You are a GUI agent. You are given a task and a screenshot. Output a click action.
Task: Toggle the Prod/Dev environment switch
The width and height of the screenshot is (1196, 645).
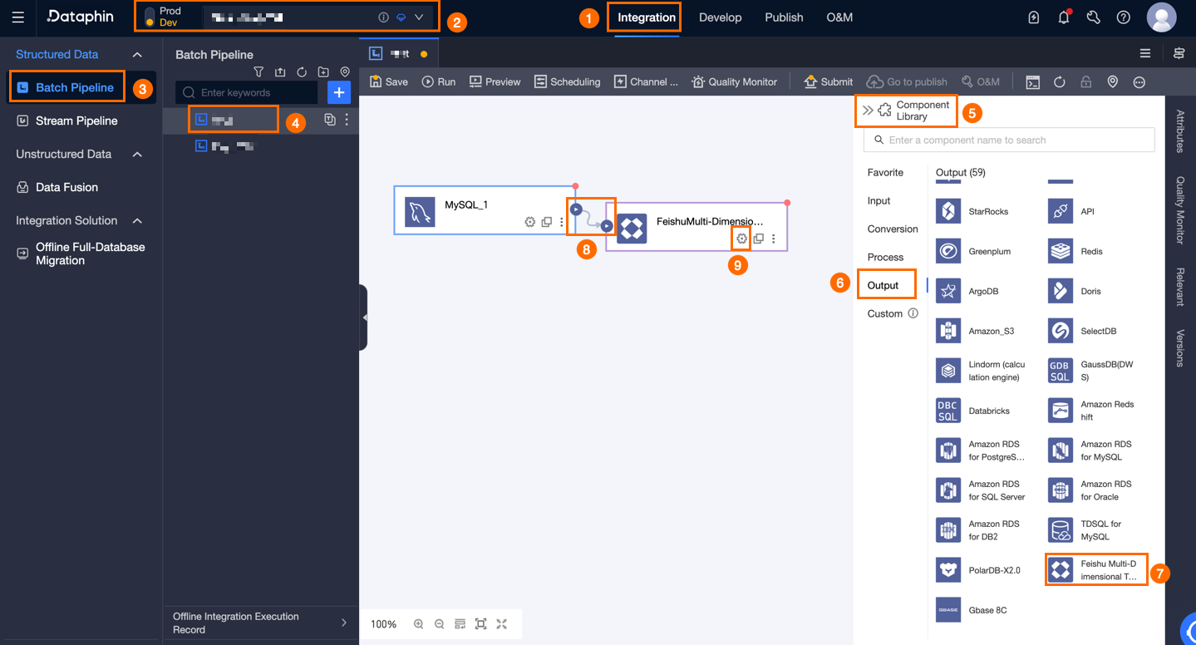(150, 17)
